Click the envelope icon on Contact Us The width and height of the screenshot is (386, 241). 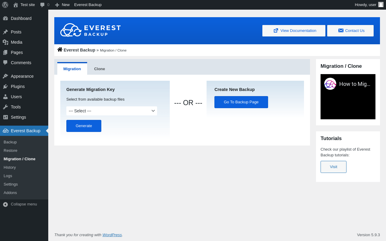coord(341,30)
